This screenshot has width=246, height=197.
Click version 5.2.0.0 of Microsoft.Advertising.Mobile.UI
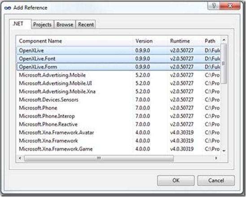tap(143, 83)
